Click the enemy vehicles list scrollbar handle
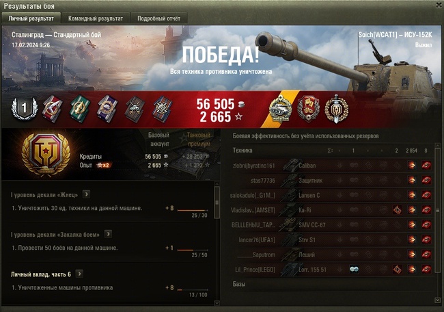The height and width of the screenshot is (312, 444). click(437, 211)
